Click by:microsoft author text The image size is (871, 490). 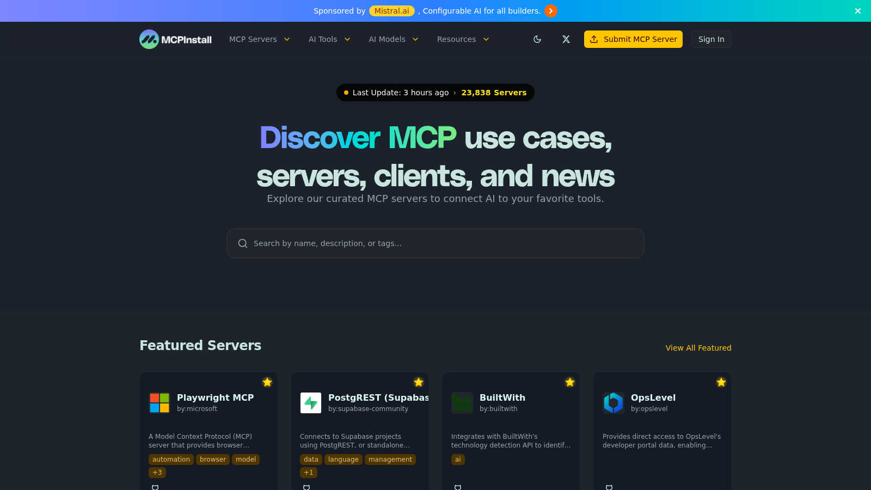(x=197, y=409)
